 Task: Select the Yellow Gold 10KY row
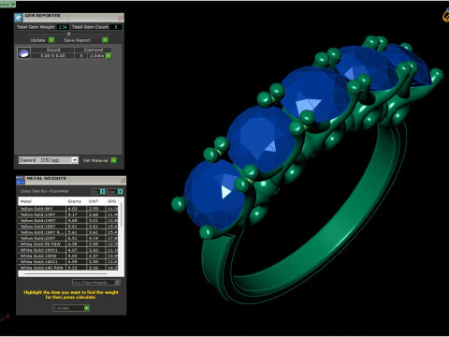pyautogui.click(x=68, y=214)
